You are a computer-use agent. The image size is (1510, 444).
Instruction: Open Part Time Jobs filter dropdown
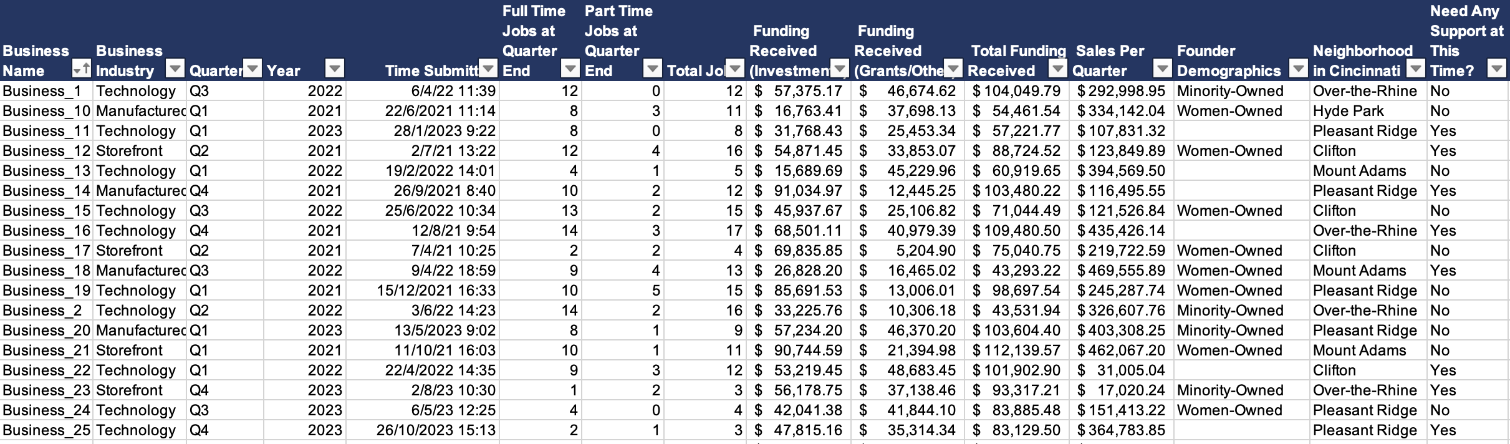pyautogui.click(x=653, y=69)
